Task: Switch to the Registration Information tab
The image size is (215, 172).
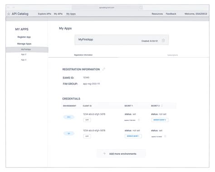Action: [83, 55]
